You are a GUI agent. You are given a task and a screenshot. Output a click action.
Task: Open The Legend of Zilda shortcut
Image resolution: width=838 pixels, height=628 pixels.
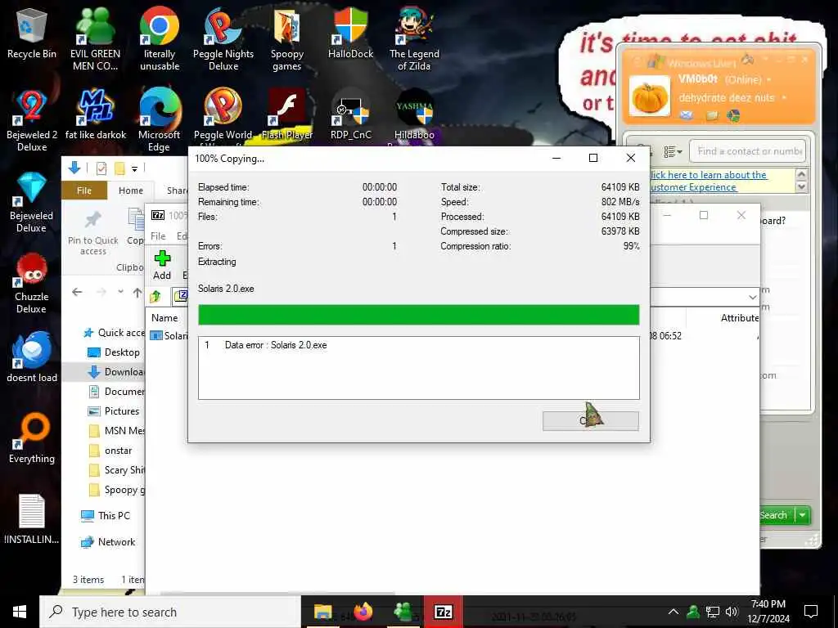pyautogui.click(x=414, y=38)
